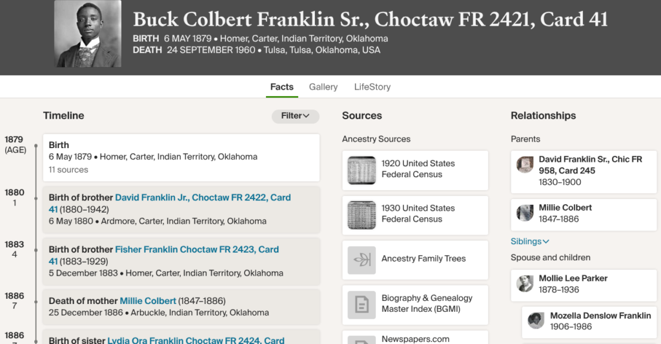Screen dimensions: 661x344
Task: Open the timeline Filter dropdown
Action: click(296, 116)
